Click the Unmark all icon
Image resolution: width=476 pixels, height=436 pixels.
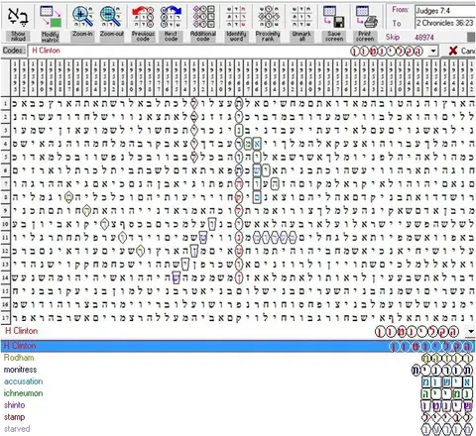(301, 16)
